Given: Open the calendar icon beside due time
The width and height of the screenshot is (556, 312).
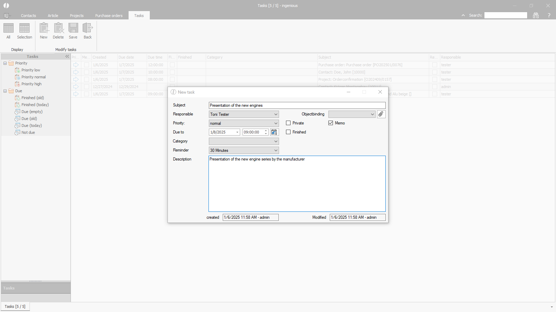Looking at the screenshot, I should click(x=274, y=132).
